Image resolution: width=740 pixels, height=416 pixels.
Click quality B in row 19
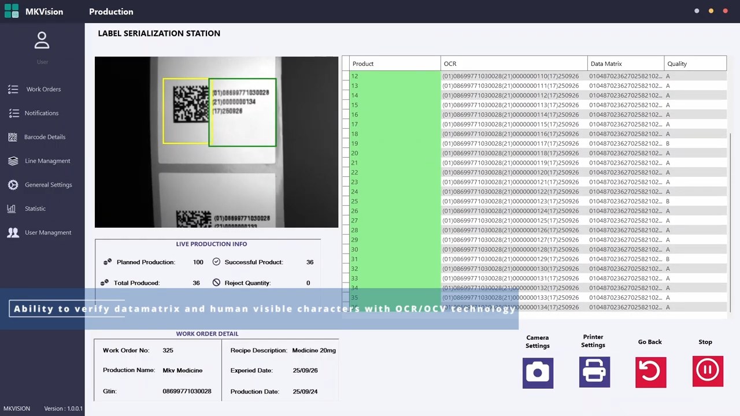[668, 143]
